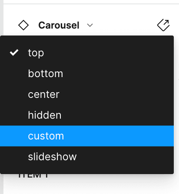Choose bottom from the variant menu
Image resolution: width=179 pixels, height=194 pixels.
click(x=87, y=74)
